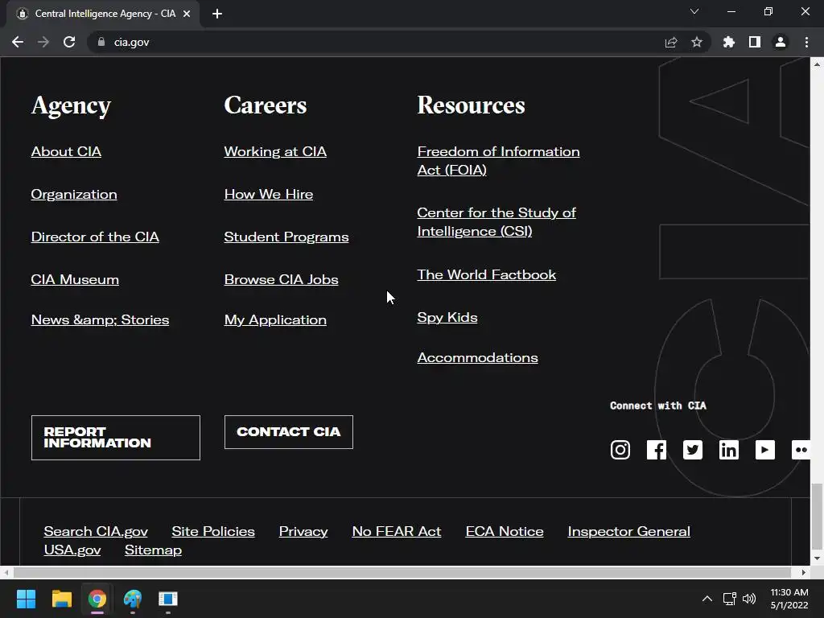Expand tab search dropdown arrow

point(694,11)
